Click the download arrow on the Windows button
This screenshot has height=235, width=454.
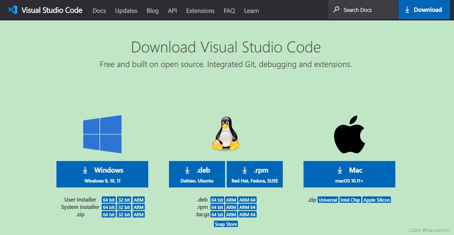(x=85, y=170)
